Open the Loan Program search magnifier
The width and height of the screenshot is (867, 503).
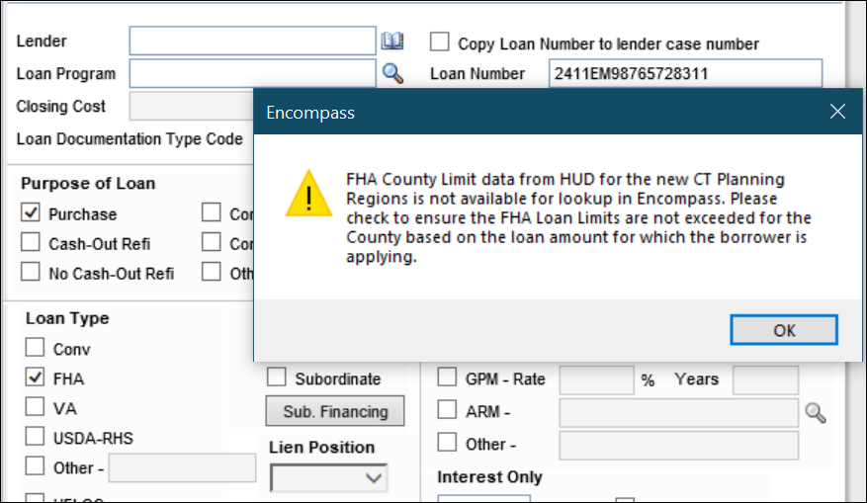392,73
